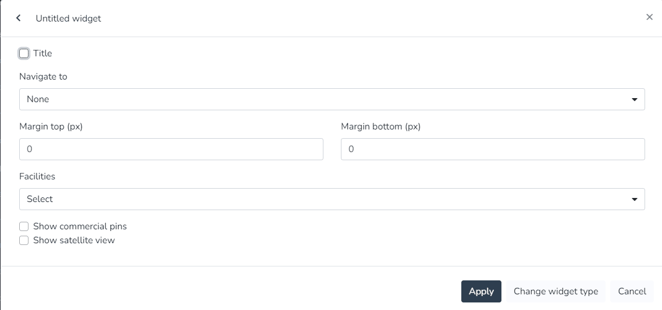The height and width of the screenshot is (310, 662).
Task: Check the Show satellite view box
Action: point(24,240)
